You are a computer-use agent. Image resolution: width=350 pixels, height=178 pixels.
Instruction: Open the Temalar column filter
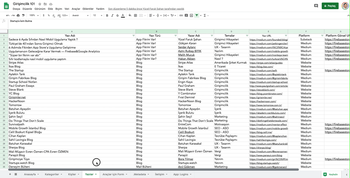click(x=247, y=36)
